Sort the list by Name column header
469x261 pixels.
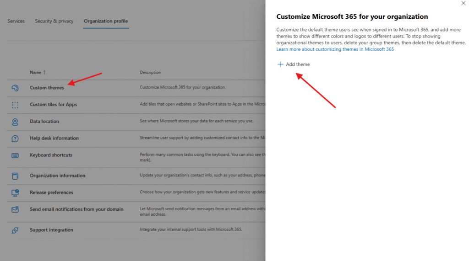pyautogui.click(x=35, y=72)
